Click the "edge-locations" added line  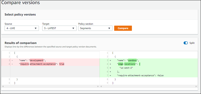[149, 64]
